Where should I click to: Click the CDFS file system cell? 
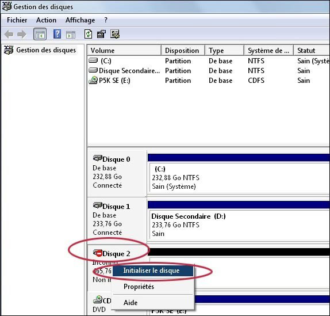coord(256,81)
